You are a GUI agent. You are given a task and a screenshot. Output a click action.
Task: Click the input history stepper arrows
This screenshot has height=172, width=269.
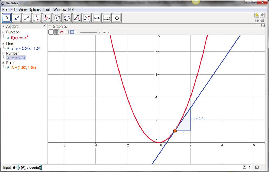pyautogui.click(x=249, y=167)
